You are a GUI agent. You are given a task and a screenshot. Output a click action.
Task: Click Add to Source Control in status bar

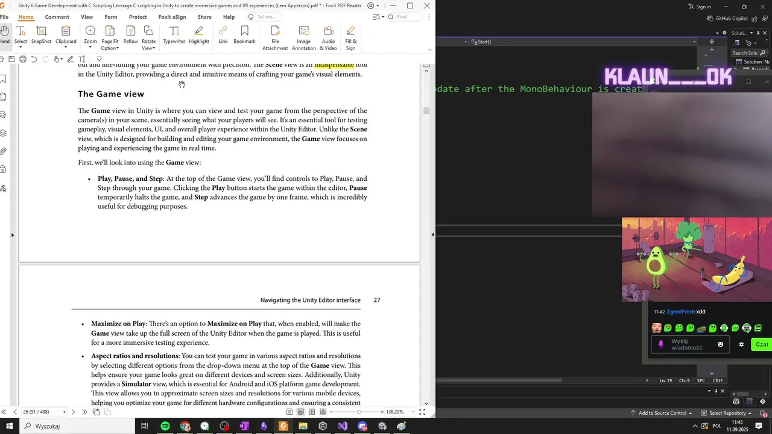pos(662,413)
